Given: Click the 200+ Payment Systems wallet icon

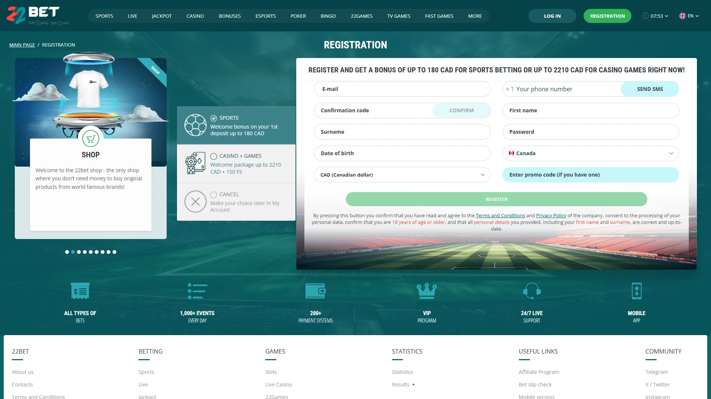Looking at the screenshot, I should point(316,291).
